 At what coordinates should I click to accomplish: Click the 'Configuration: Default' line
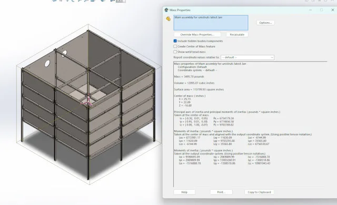pos(192,67)
